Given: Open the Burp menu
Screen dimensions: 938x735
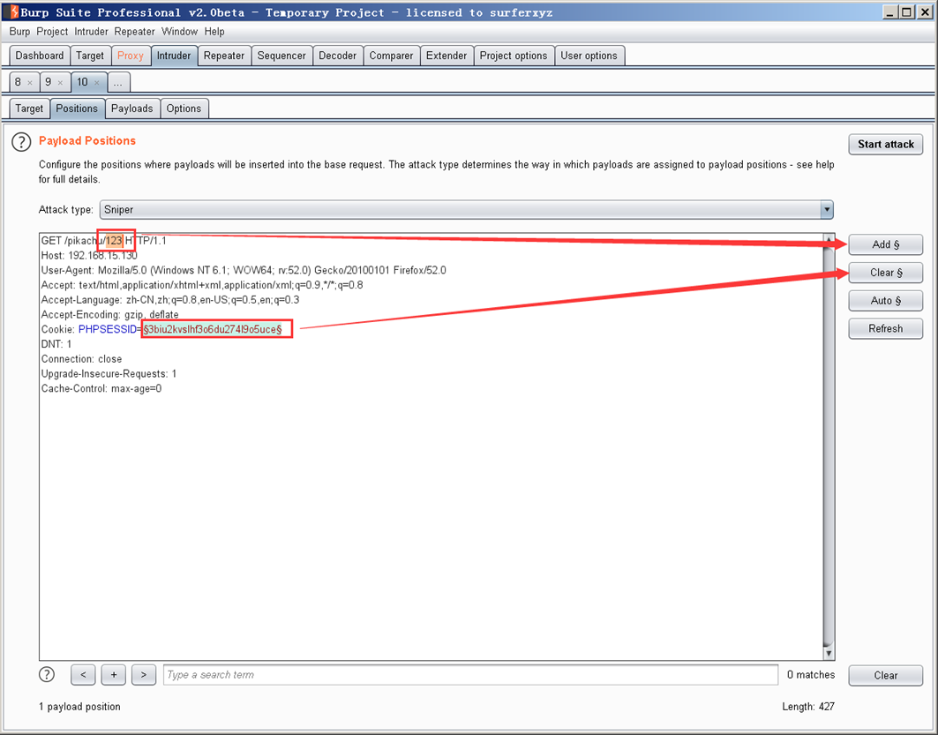Looking at the screenshot, I should tap(19, 32).
